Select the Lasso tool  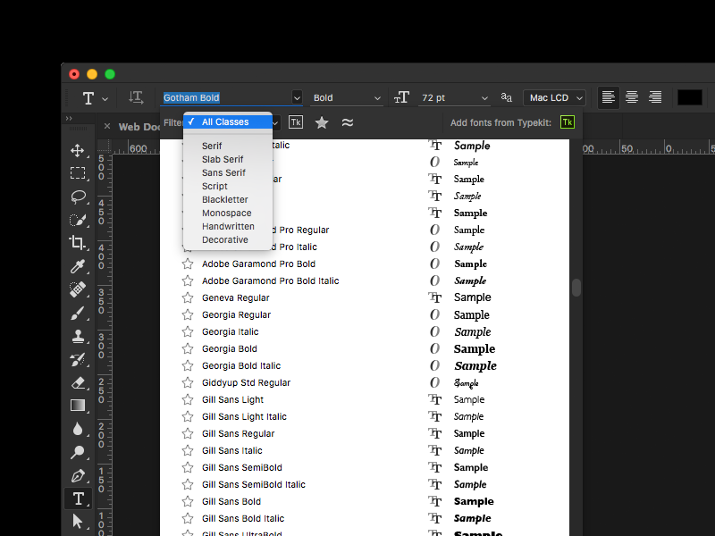tap(78, 197)
